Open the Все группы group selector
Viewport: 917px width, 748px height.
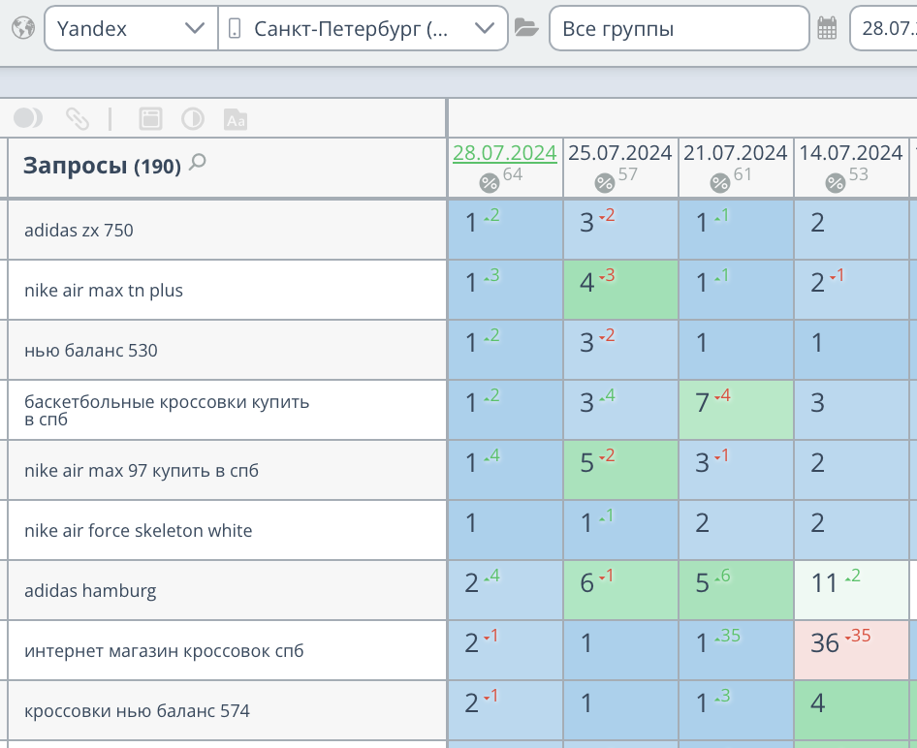point(679,28)
